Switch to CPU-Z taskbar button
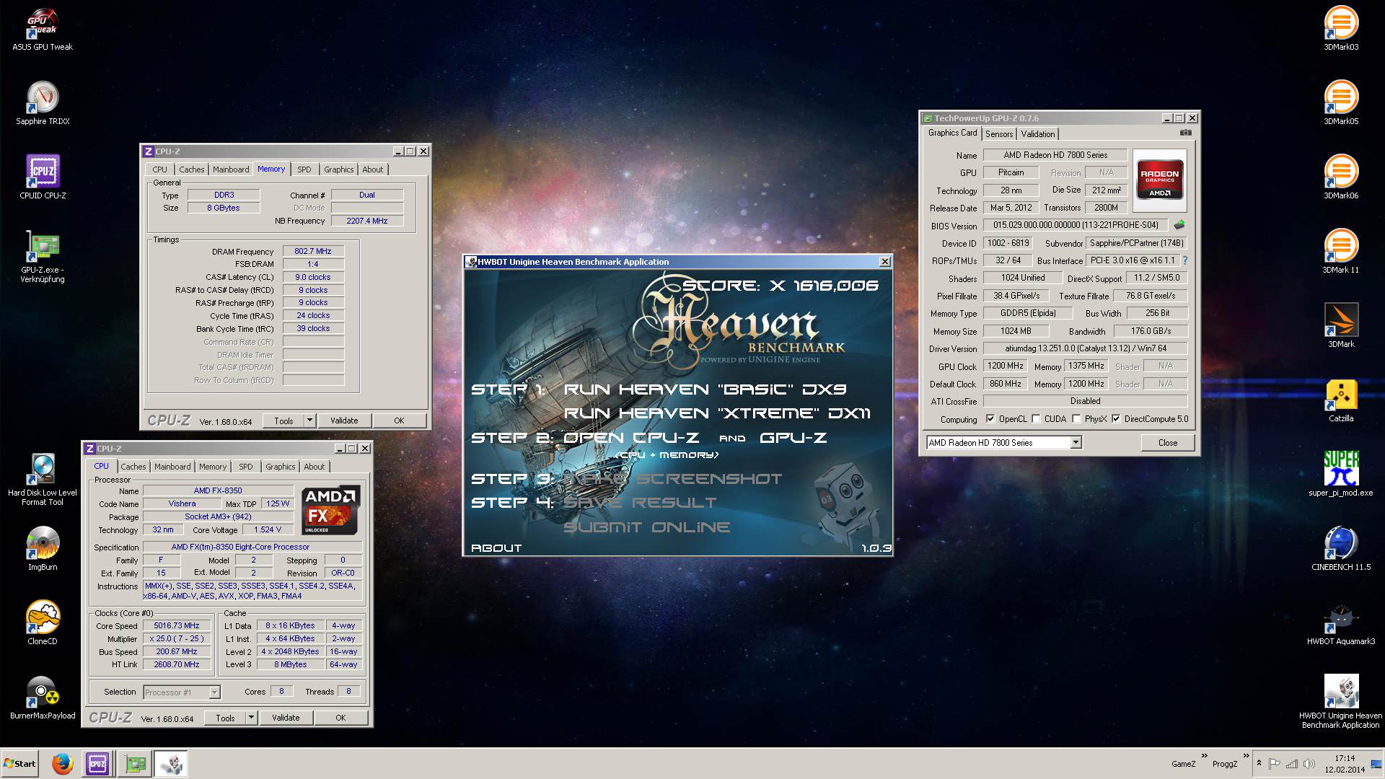Image resolution: width=1385 pixels, height=779 pixels. click(x=97, y=764)
